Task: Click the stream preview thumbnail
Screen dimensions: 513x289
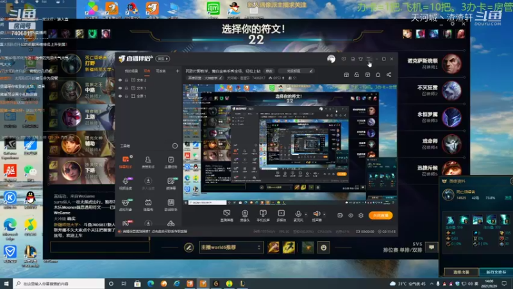Action: (290, 145)
